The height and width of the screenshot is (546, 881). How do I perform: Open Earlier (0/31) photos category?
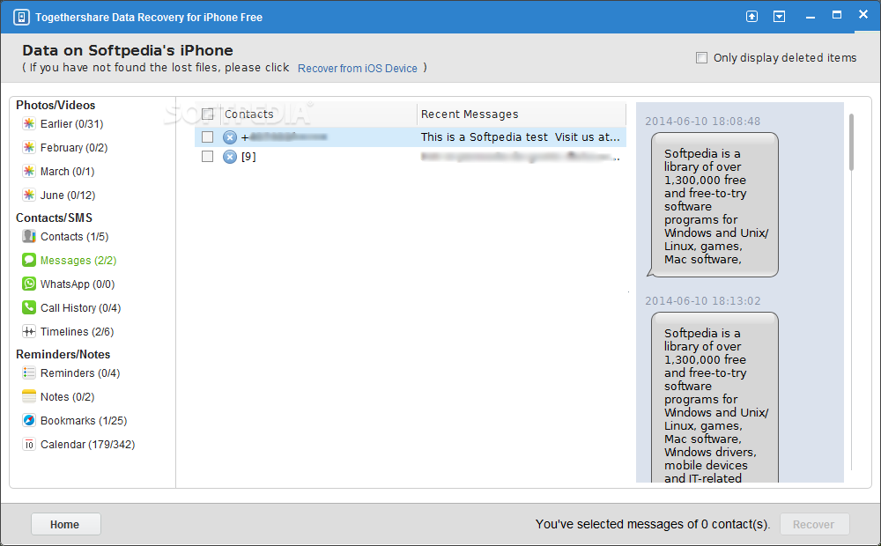[x=71, y=123]
